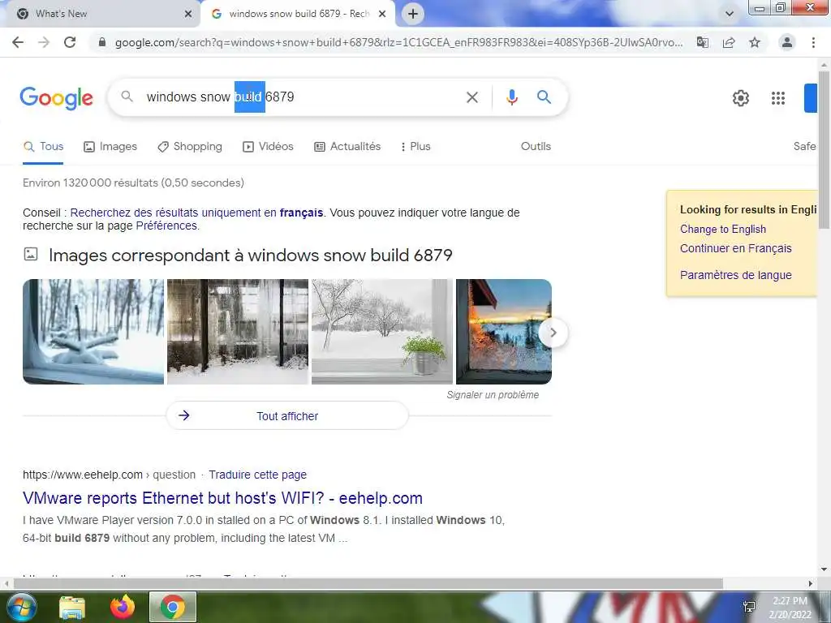The image size is (831, 623).
Task: Clear the search box with the X
Action: [x=472, y=97]
